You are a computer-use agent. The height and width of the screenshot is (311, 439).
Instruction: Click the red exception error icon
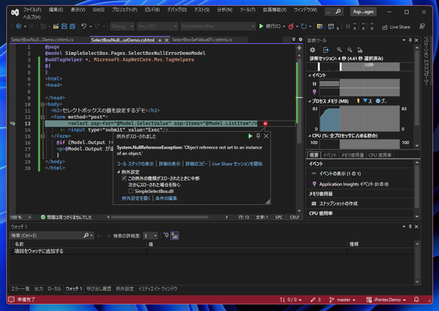click(265, 124)
